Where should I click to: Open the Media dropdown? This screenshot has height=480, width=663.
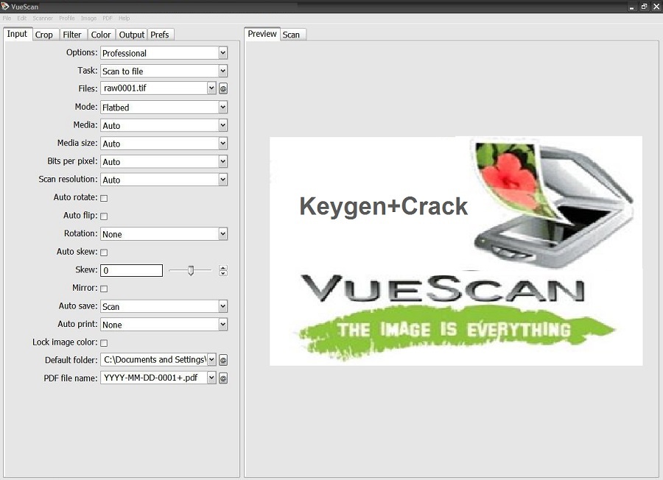(164, 125)
